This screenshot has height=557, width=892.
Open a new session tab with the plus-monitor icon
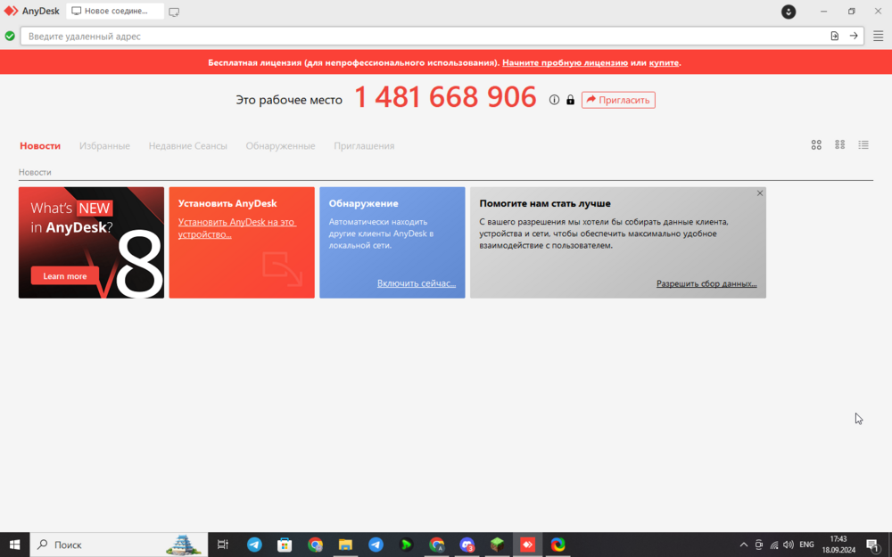click(x=174, y=12)
